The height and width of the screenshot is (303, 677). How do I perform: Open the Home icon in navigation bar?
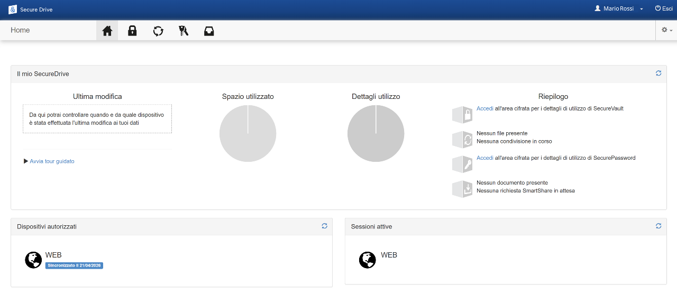pos(107,31)
